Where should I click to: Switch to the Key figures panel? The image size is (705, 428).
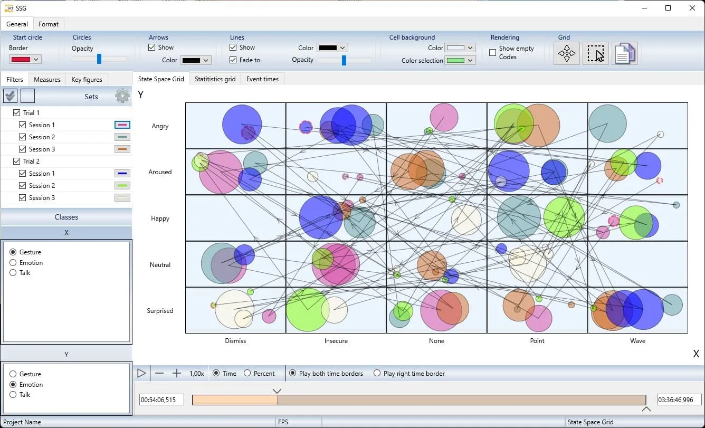click(x=87, y=79)
